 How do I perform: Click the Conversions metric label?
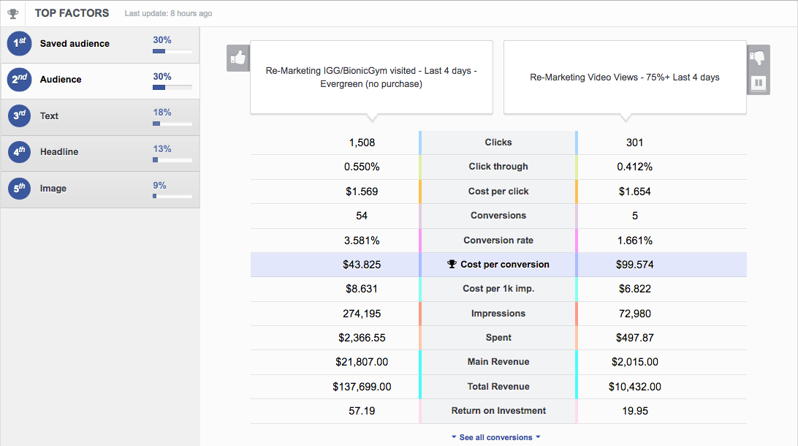coord(498,216)
